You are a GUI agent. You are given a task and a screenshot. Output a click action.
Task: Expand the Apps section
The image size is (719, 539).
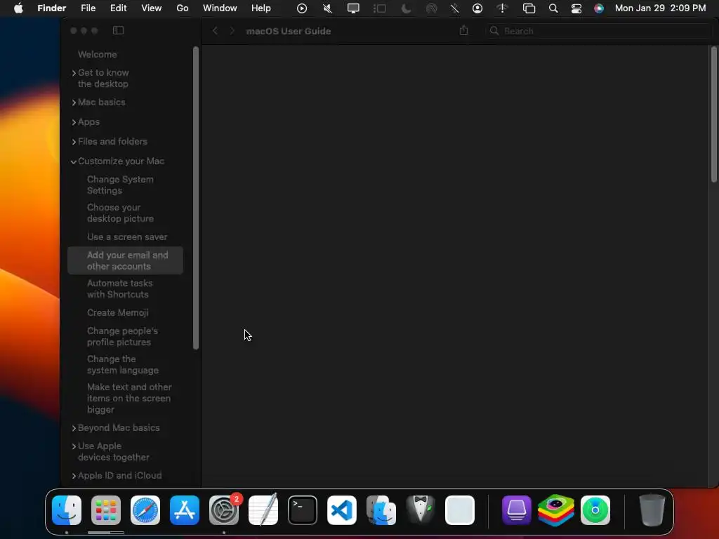74,122
